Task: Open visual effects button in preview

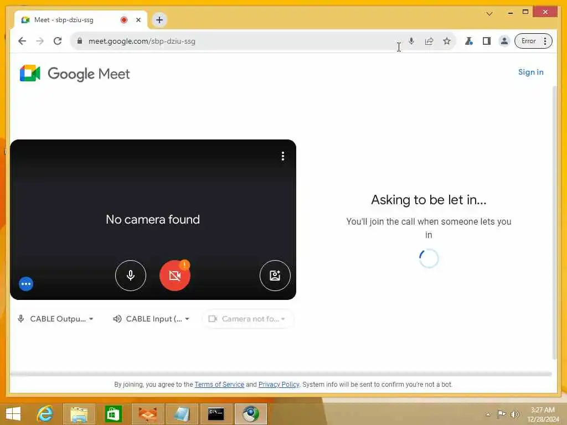Action: coord(275,276)
